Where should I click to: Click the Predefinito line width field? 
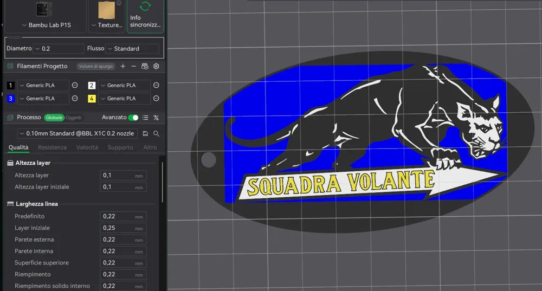coord(123,216)
